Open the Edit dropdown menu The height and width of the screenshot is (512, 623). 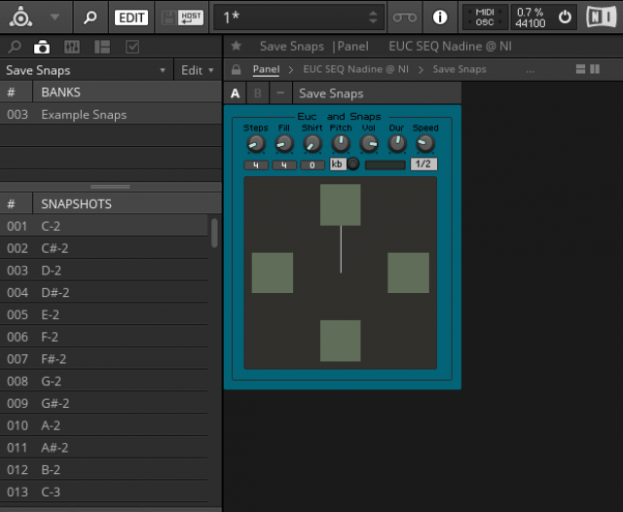click(x=198, y=70)
